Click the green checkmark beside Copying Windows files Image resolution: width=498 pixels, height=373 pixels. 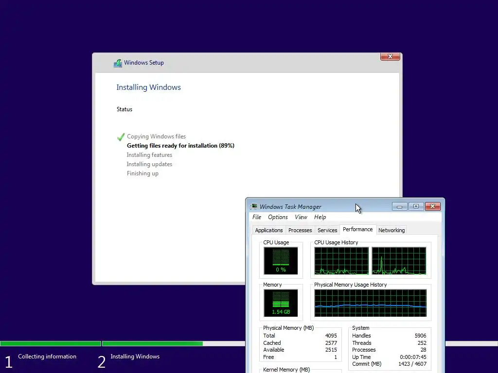[121, 137]
